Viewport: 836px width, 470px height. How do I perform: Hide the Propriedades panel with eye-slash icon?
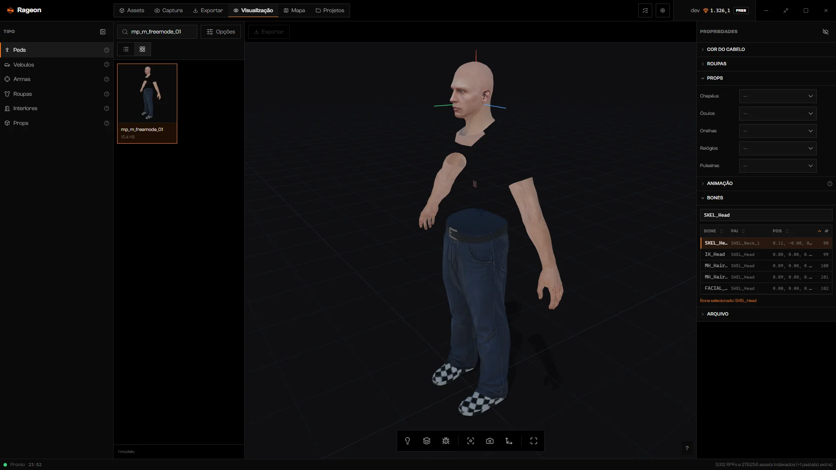826,32
